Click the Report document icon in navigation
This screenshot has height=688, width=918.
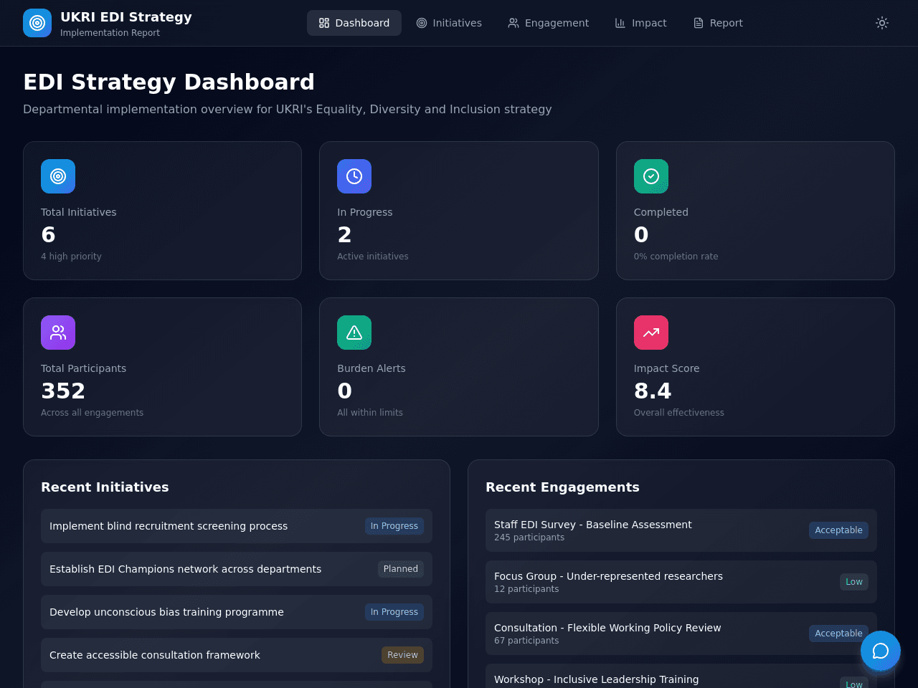click(x=699, y=23)
